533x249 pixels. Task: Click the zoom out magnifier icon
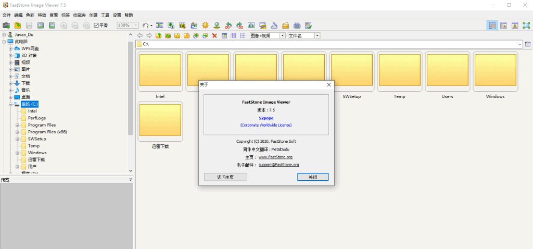pyautogui.click(x=75, y=25)
